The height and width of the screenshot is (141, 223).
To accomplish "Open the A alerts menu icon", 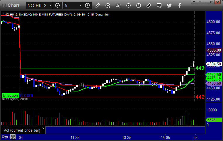I will [139, 6].
